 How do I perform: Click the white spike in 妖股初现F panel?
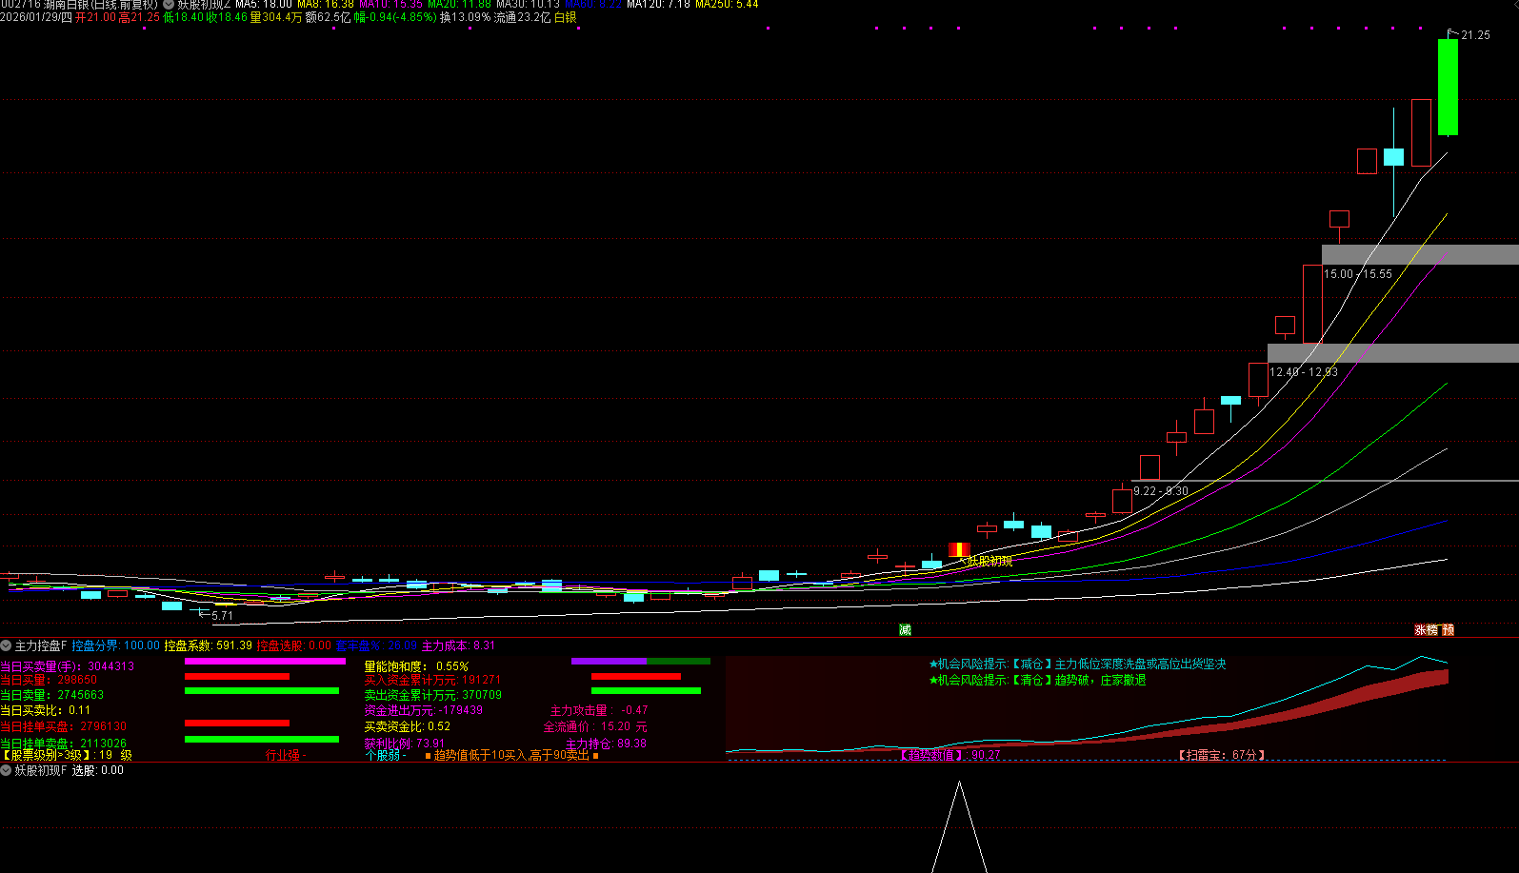tap(959, 826)
